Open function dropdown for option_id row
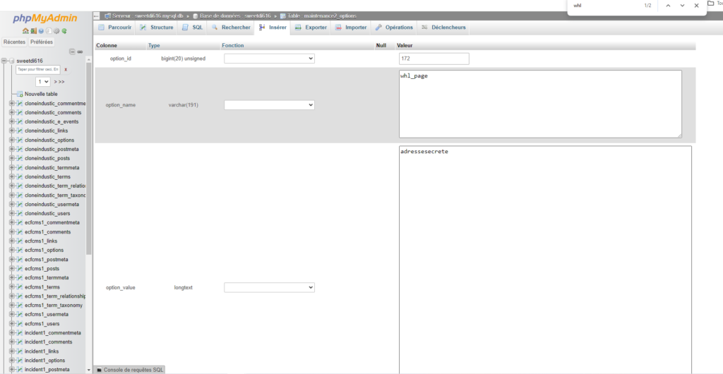 pos(269,59)
